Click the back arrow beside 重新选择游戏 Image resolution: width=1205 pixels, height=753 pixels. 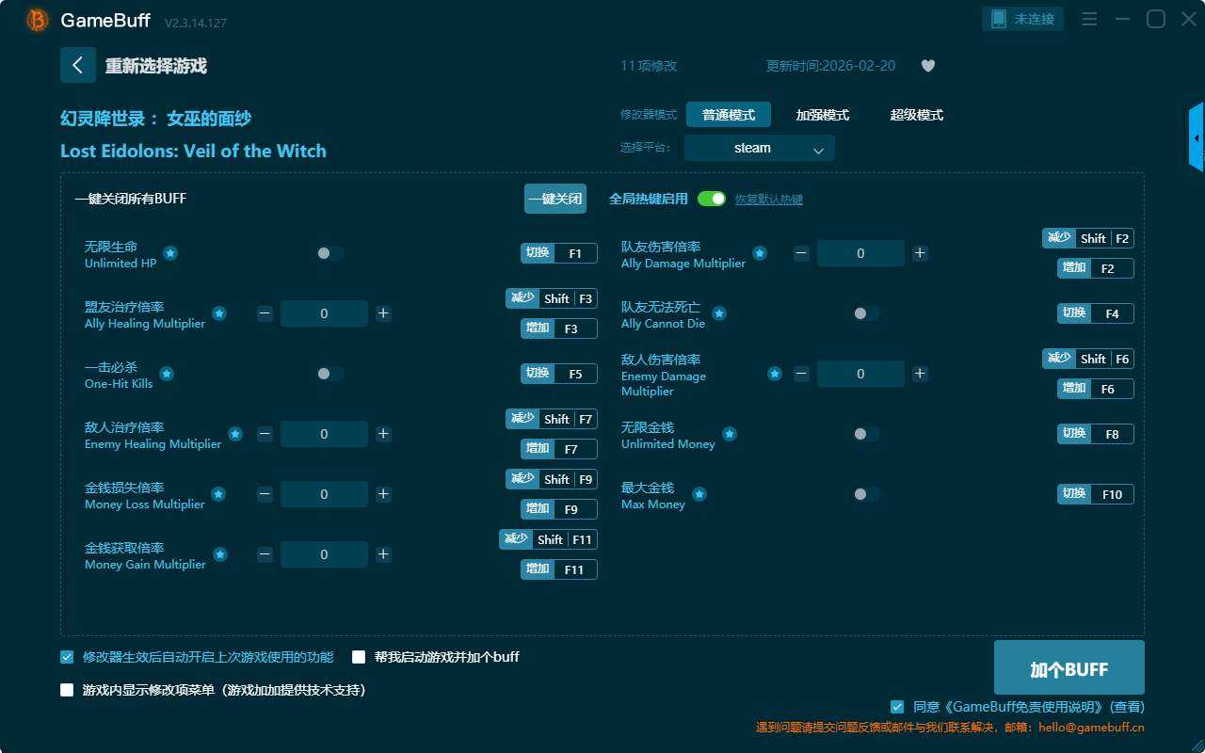pos(78,65)
